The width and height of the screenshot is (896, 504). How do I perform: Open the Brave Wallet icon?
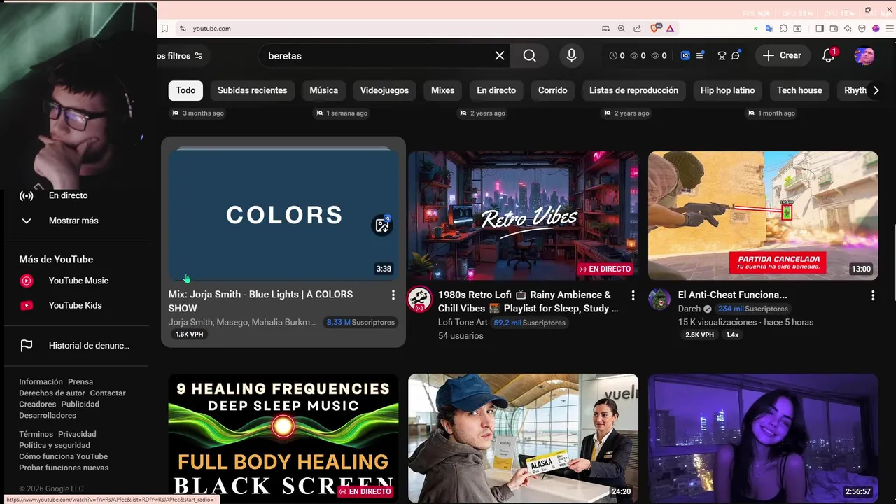834,29
